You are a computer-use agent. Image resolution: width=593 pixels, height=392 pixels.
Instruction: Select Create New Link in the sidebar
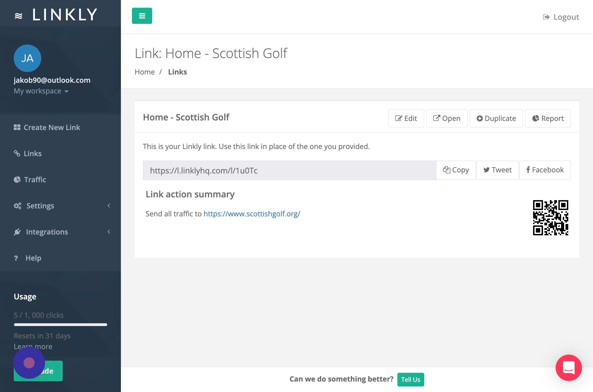(x=52, y=127)
